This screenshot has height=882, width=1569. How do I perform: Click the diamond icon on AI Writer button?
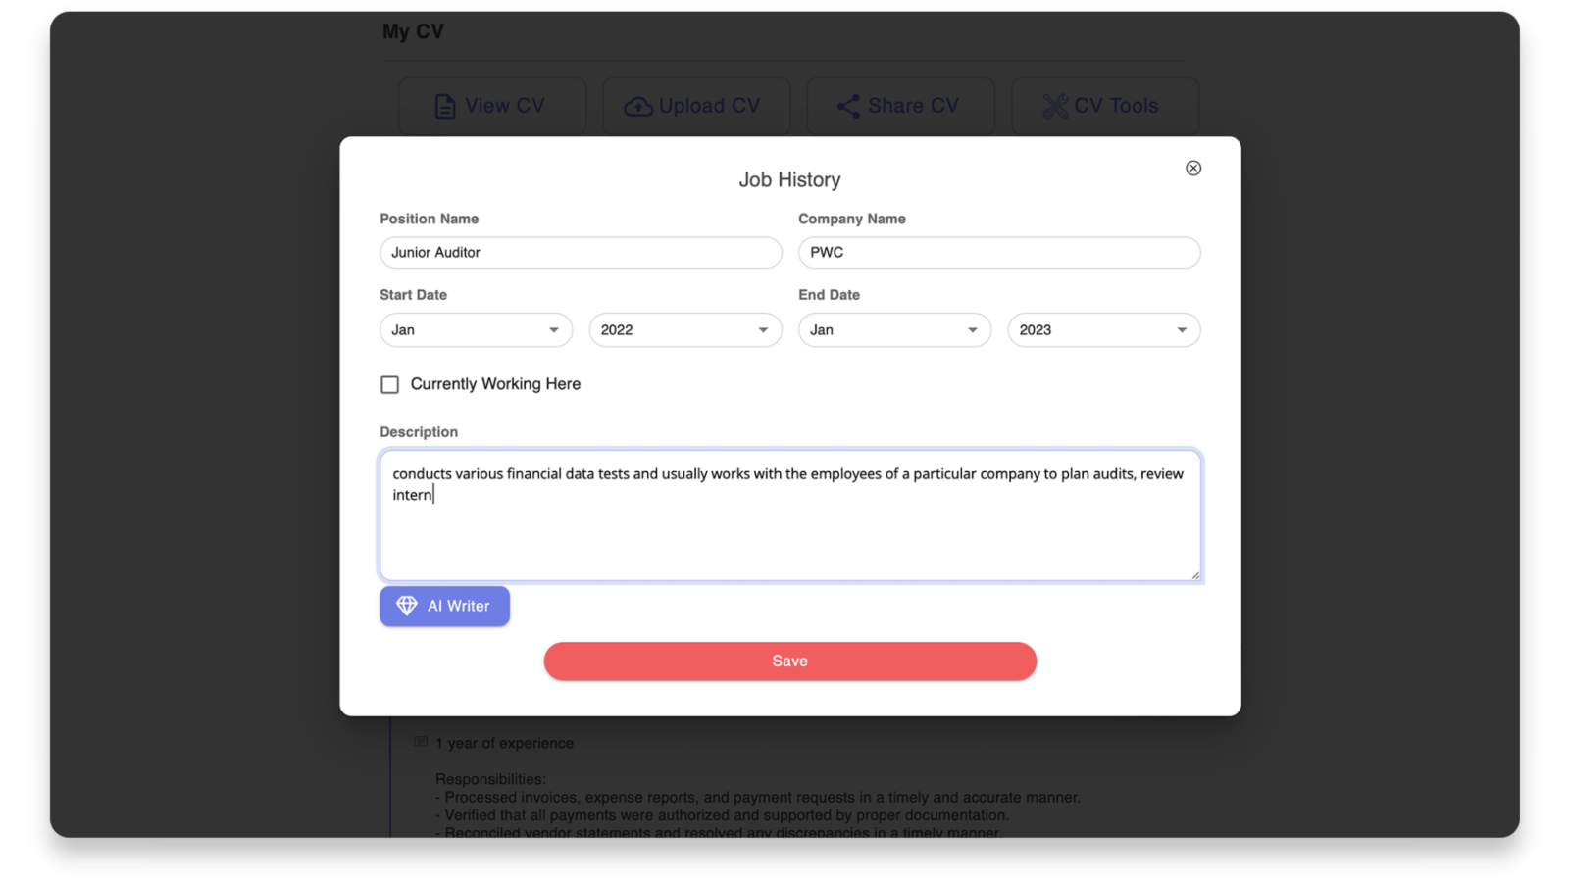click(x=406, y=606)
